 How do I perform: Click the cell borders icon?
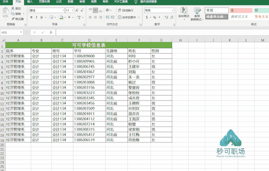pyautogui.click(x=51, y=17)
